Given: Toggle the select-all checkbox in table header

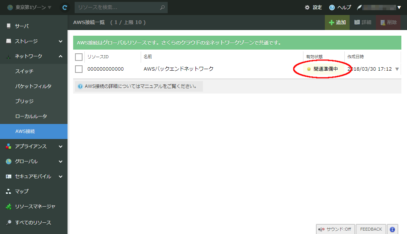Looking at the screenshot, I should coord(79,57).
